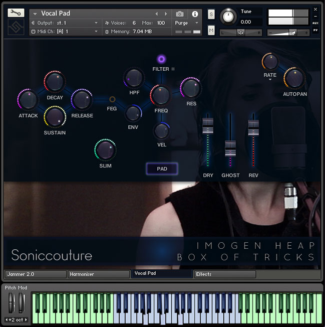
Task: Open the Vocal Pad instrument name dropdown
Action: coord(35,14)
